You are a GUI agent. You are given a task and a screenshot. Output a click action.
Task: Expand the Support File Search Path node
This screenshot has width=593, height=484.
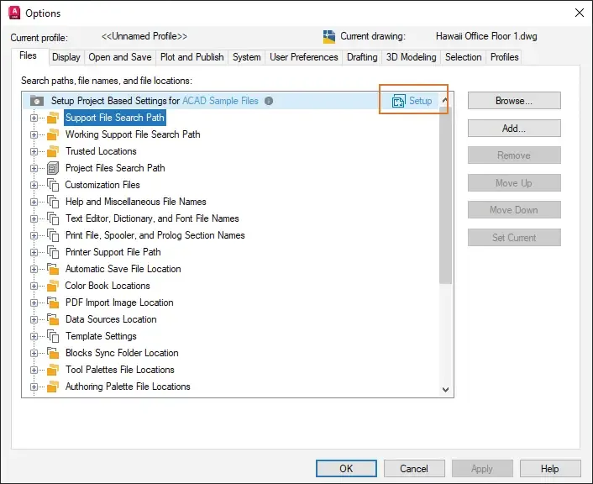(34, 118)
